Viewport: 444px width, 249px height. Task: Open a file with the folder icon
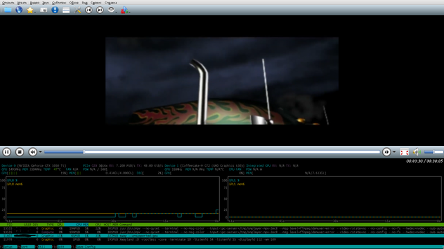(8, 10)
